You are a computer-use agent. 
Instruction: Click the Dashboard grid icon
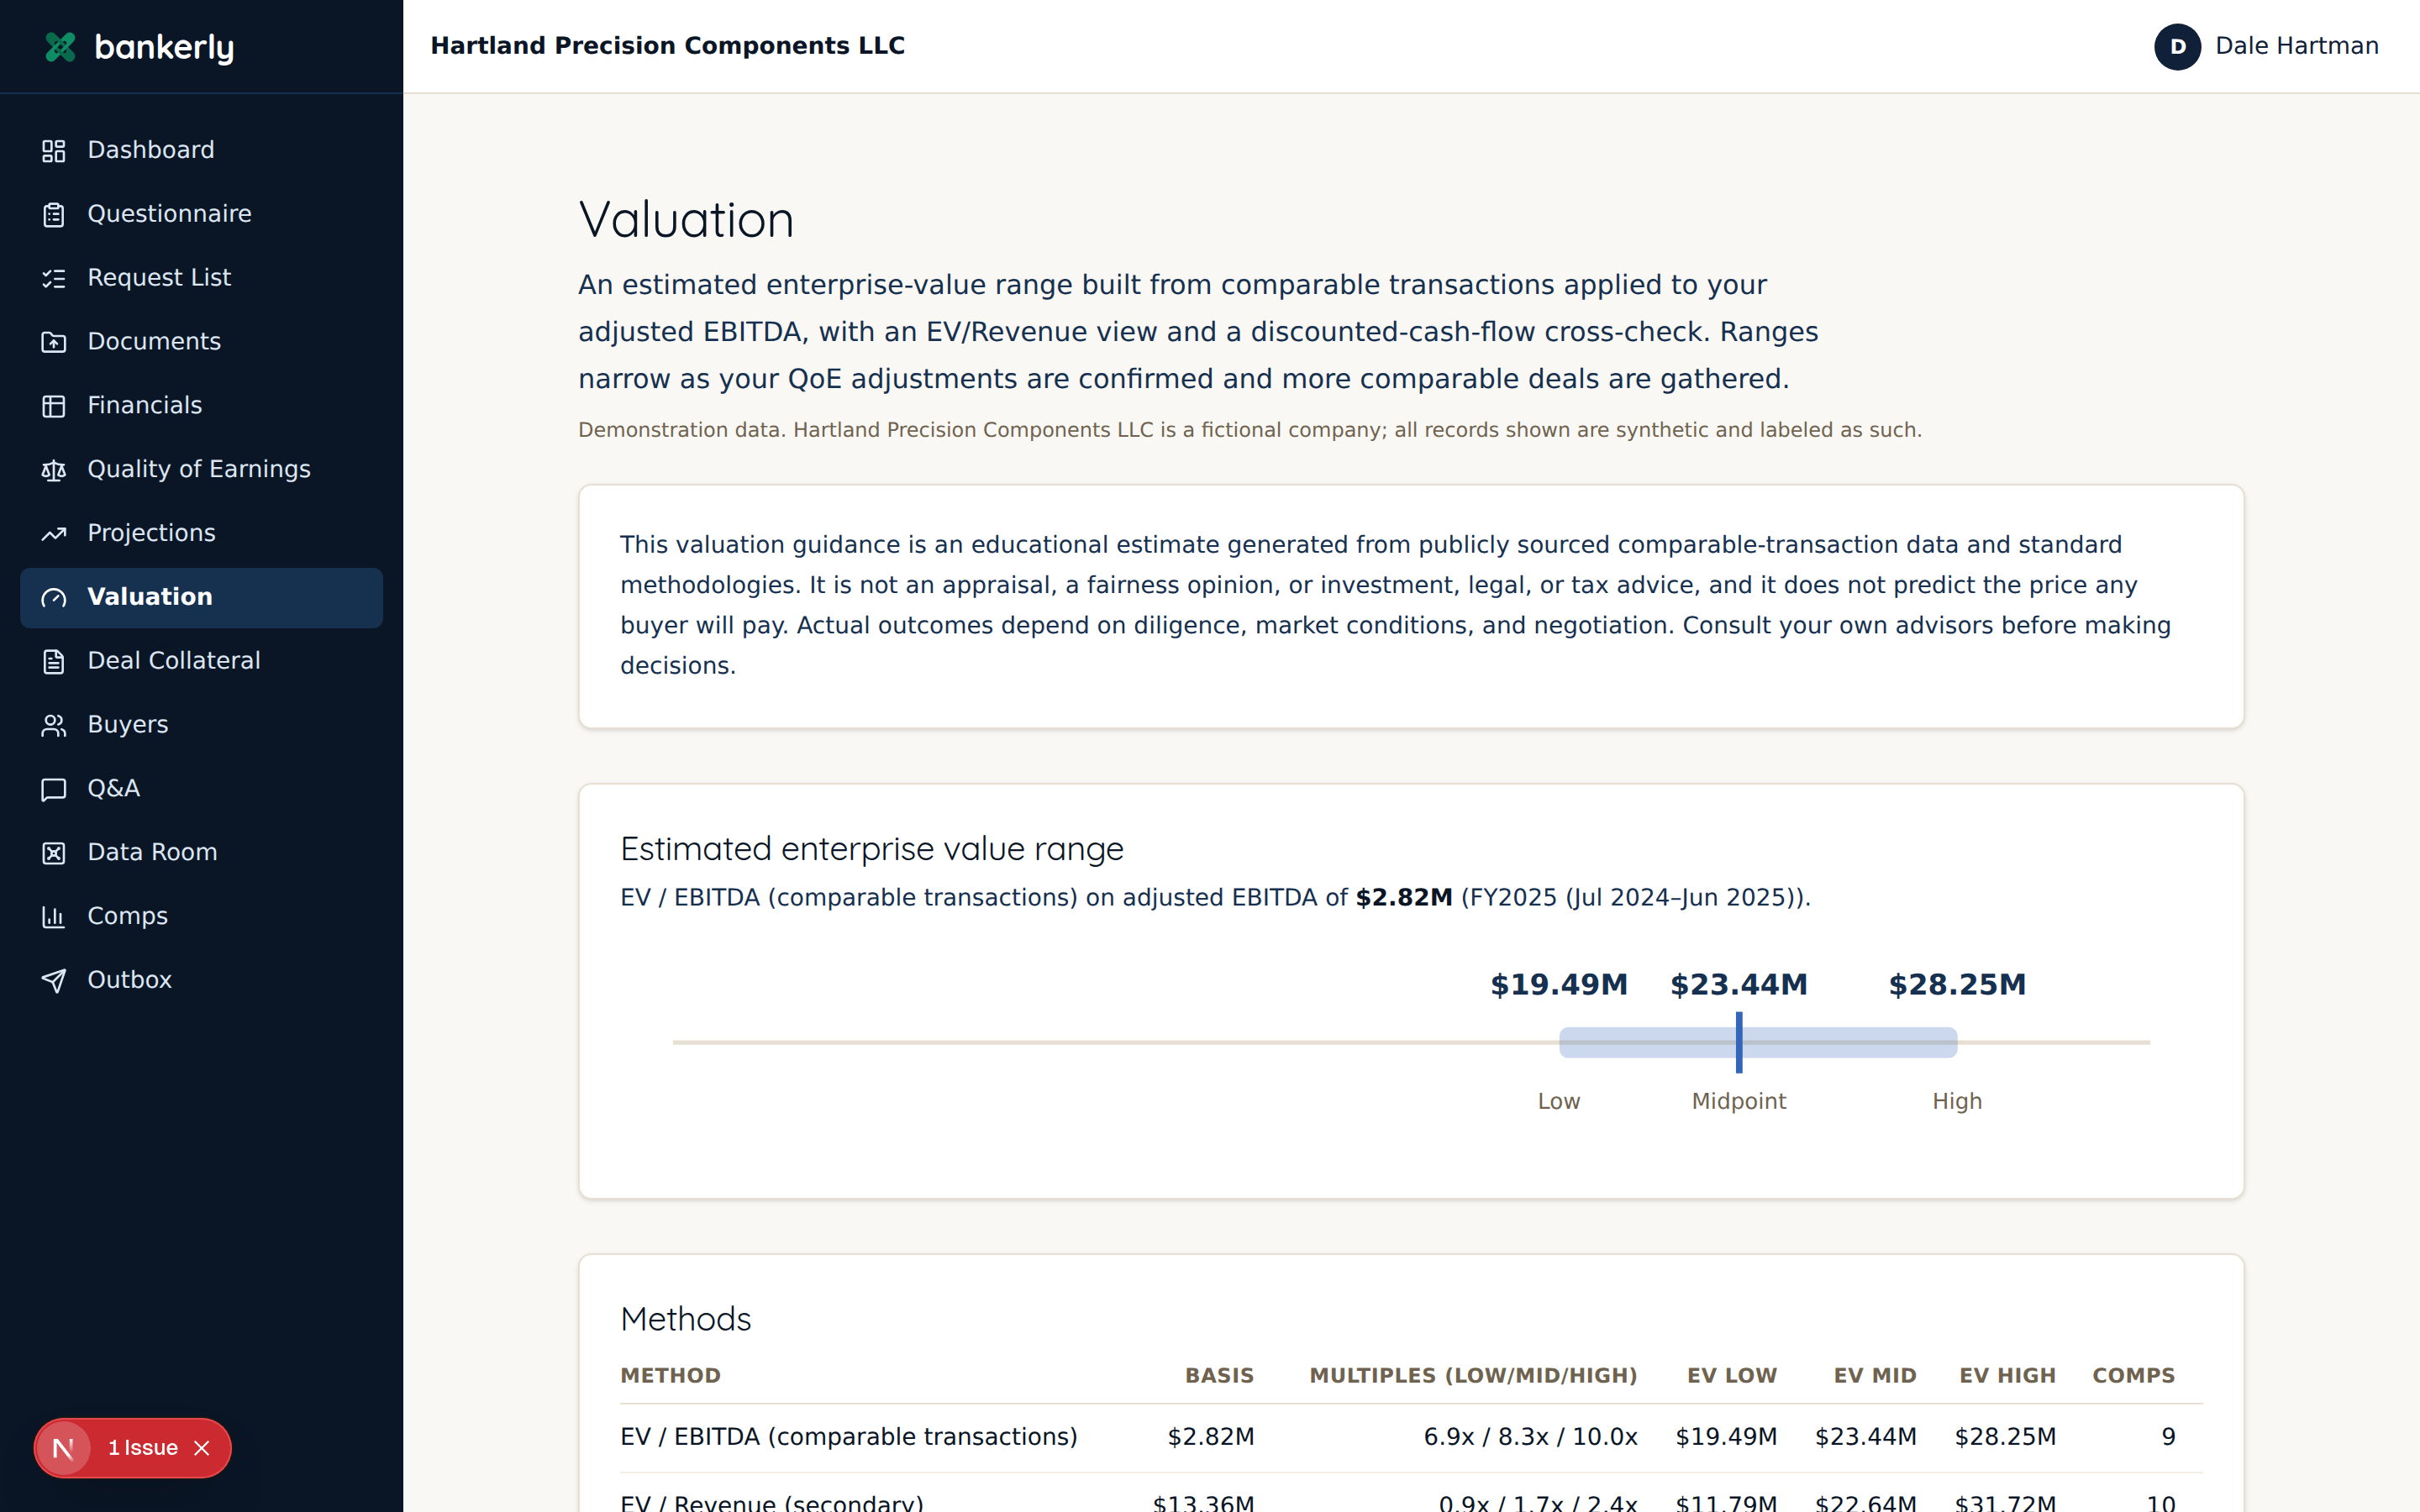(x=54, y=151)
